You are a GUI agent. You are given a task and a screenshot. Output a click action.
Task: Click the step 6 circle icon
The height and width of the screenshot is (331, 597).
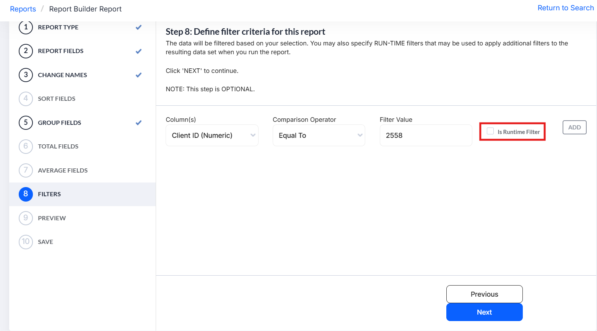click(x=26, y=146)
